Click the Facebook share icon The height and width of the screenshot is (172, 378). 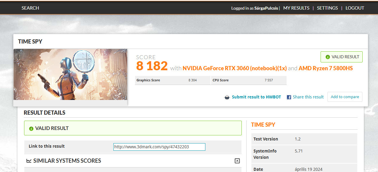pyautogui.click(x=289, y=97)
